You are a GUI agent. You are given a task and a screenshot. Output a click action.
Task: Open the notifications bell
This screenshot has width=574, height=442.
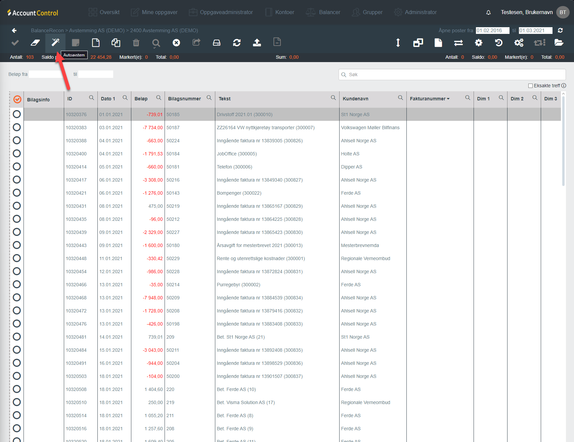(x=488, y=12)
